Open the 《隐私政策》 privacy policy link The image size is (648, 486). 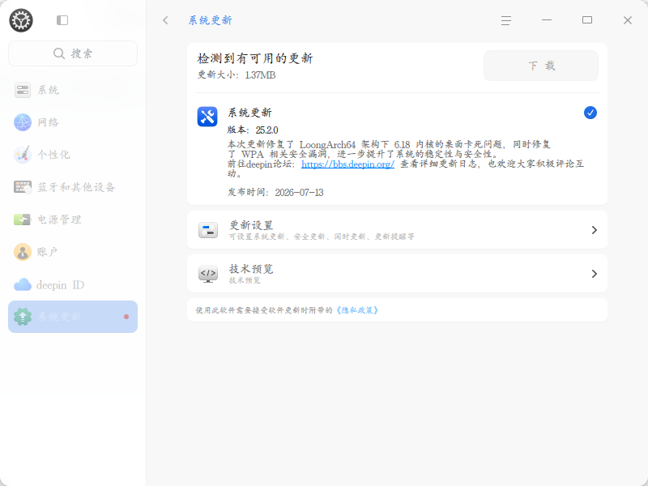357,310
